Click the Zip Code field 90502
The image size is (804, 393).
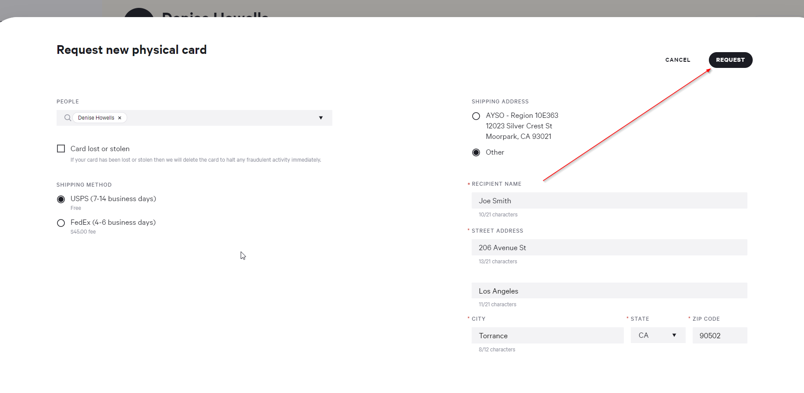click(719, 336)
